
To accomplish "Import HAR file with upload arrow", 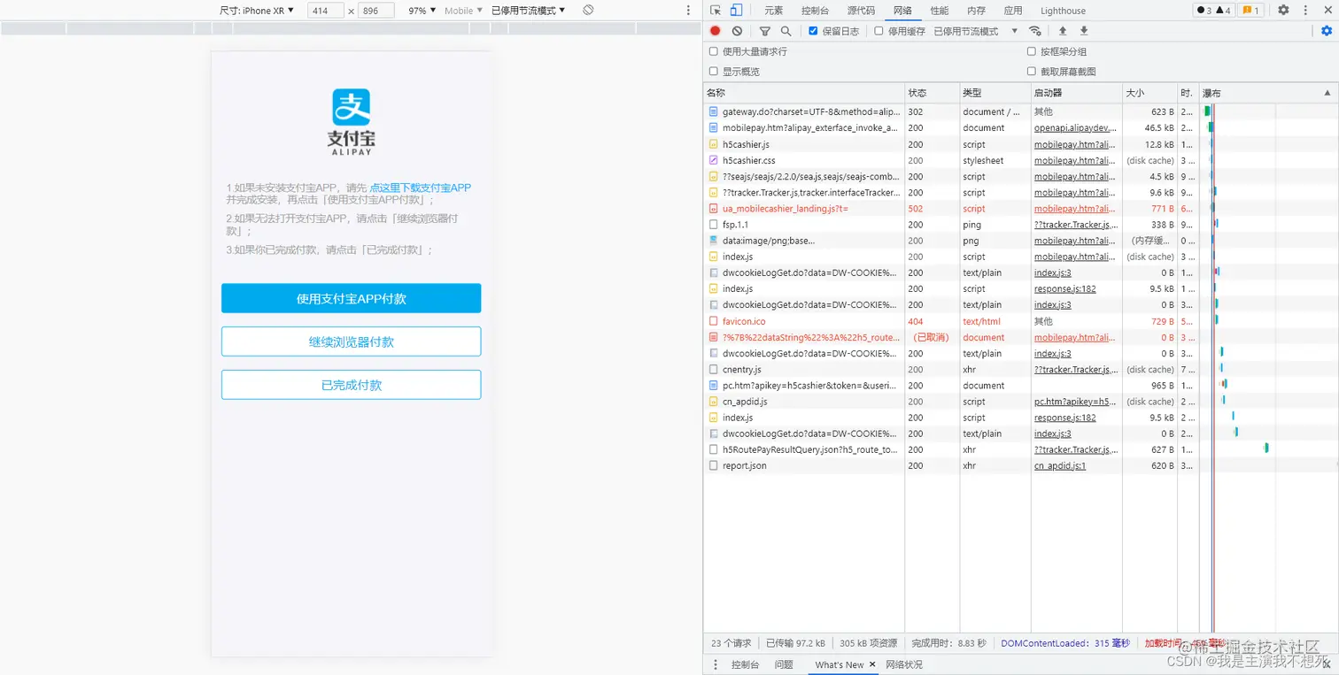I will [x=1063, y=31].
